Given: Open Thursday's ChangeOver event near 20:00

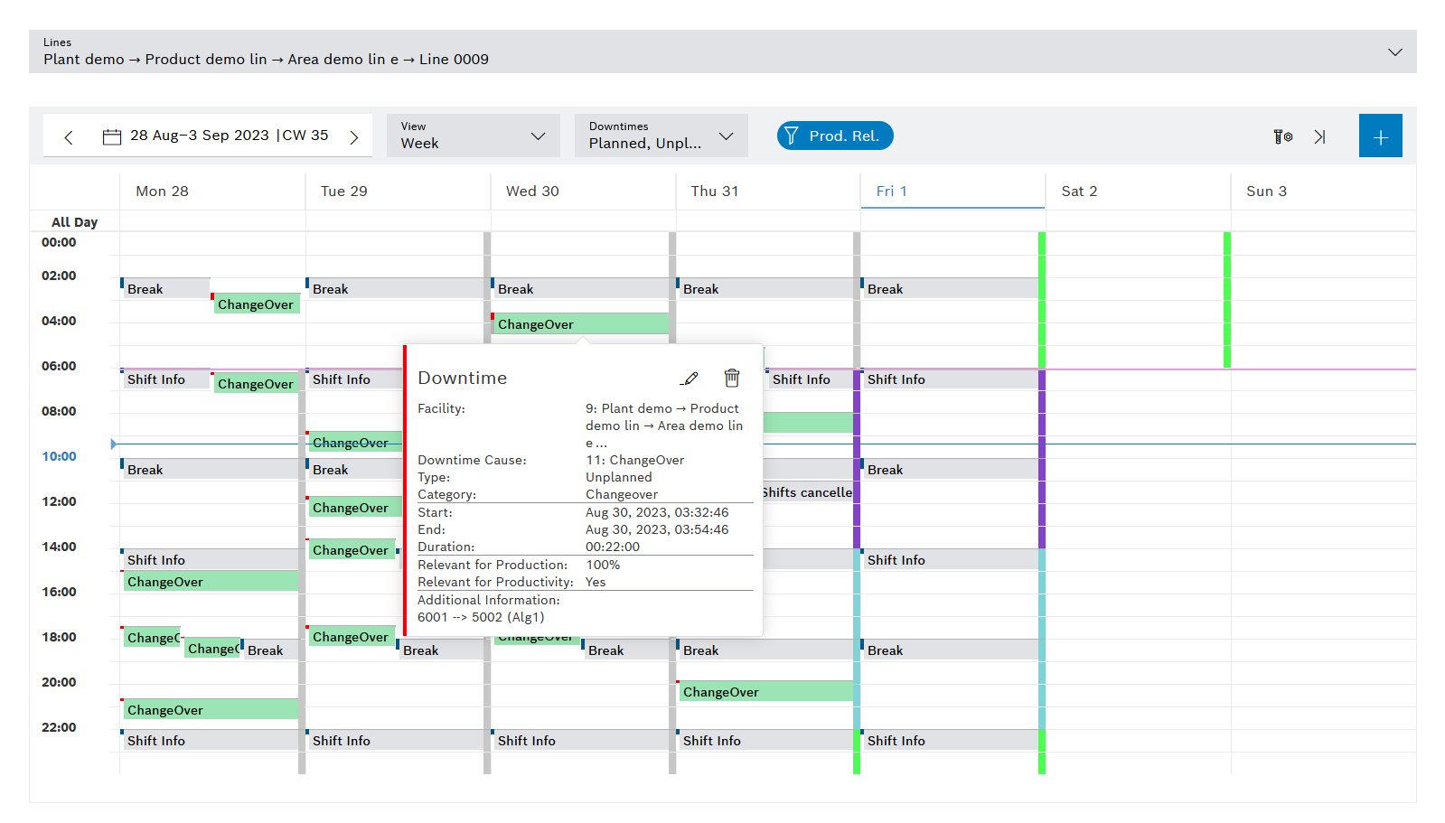Looking at the screenshot, I should click(x=765, y=692).
